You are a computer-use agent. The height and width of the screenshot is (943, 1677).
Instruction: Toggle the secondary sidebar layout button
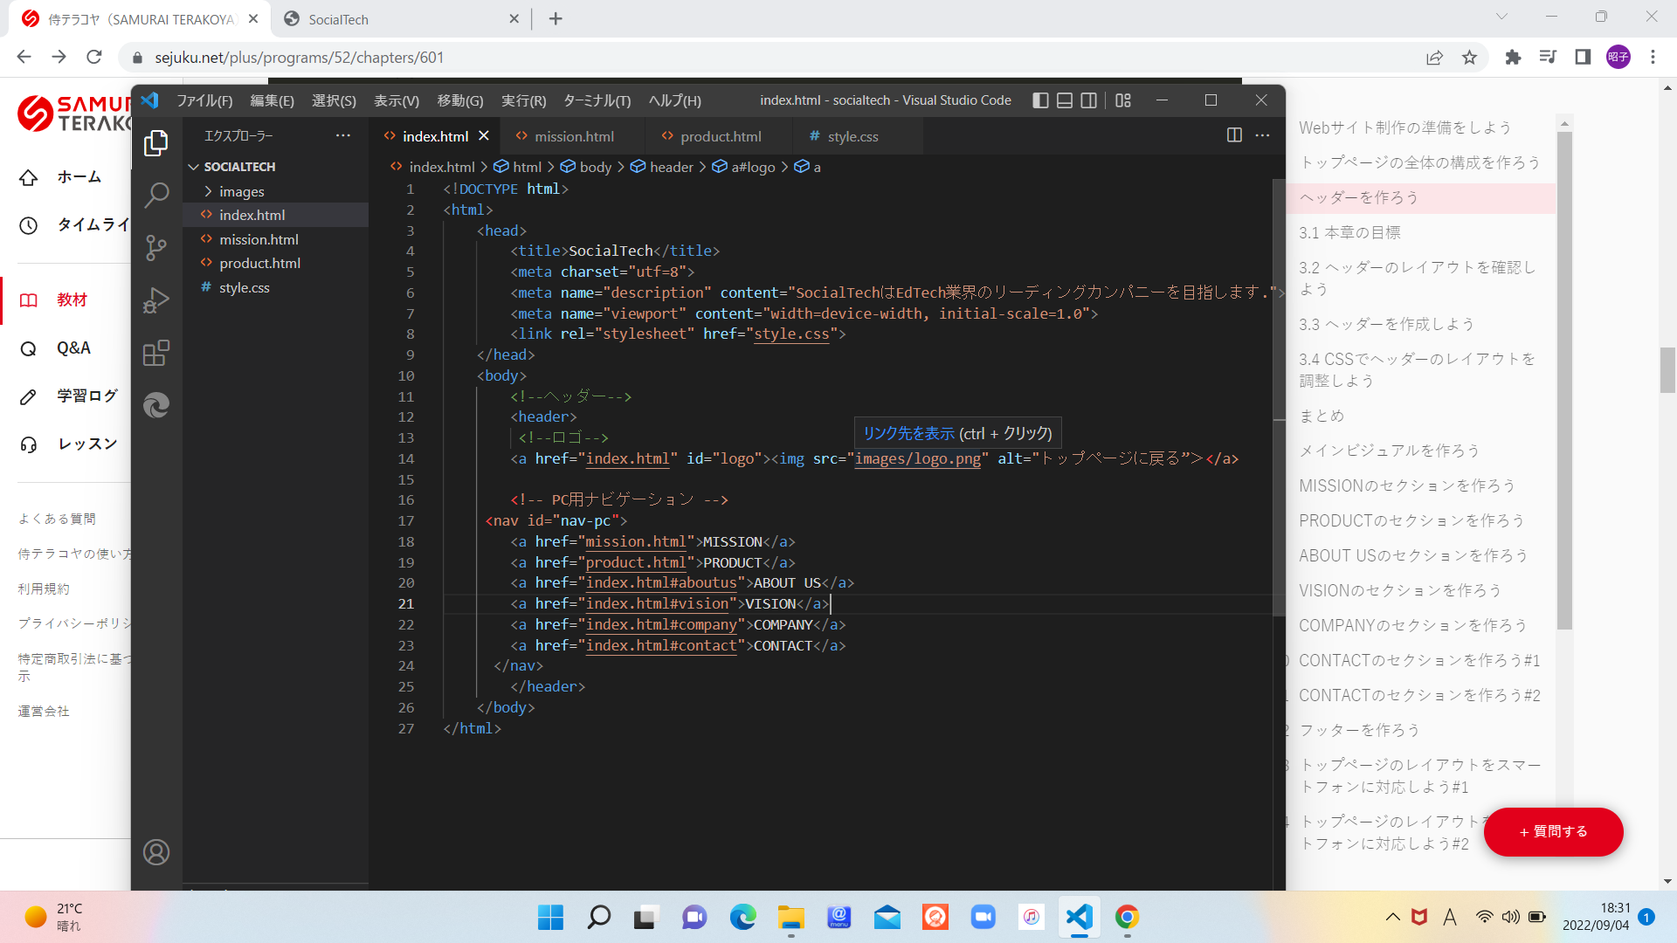click(1088, 100)
